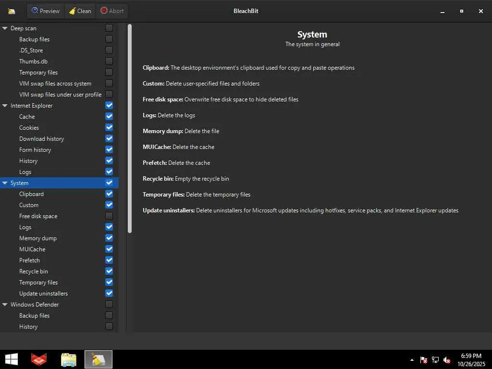Uncheck Memory dump

tap(109, 238)
